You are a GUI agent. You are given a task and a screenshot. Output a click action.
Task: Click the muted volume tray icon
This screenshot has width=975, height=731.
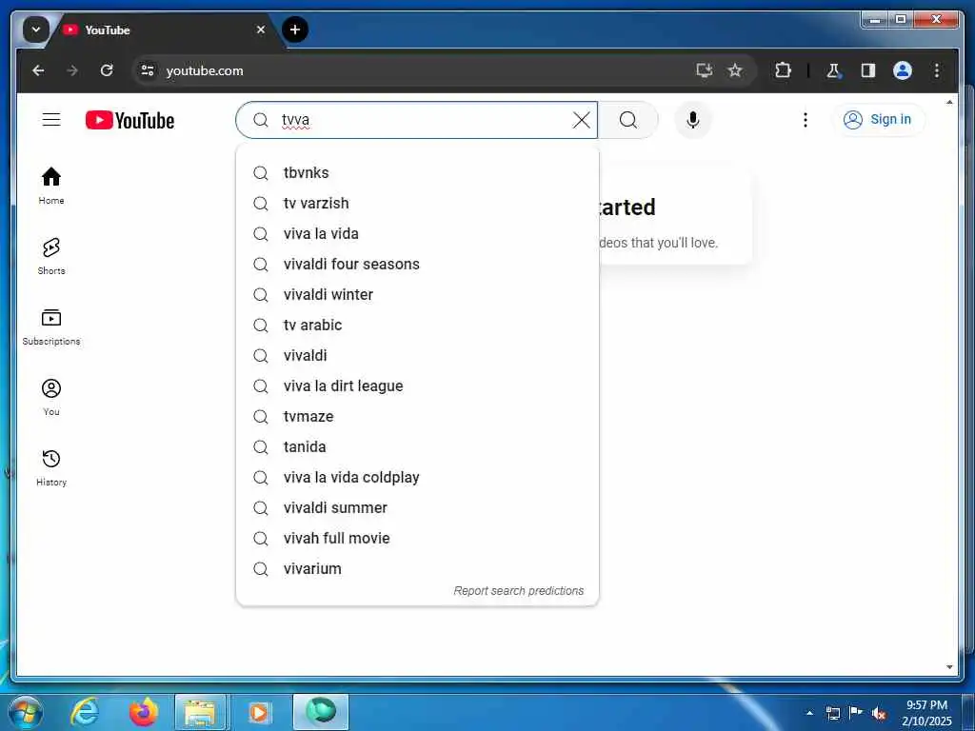pos(879,713)
